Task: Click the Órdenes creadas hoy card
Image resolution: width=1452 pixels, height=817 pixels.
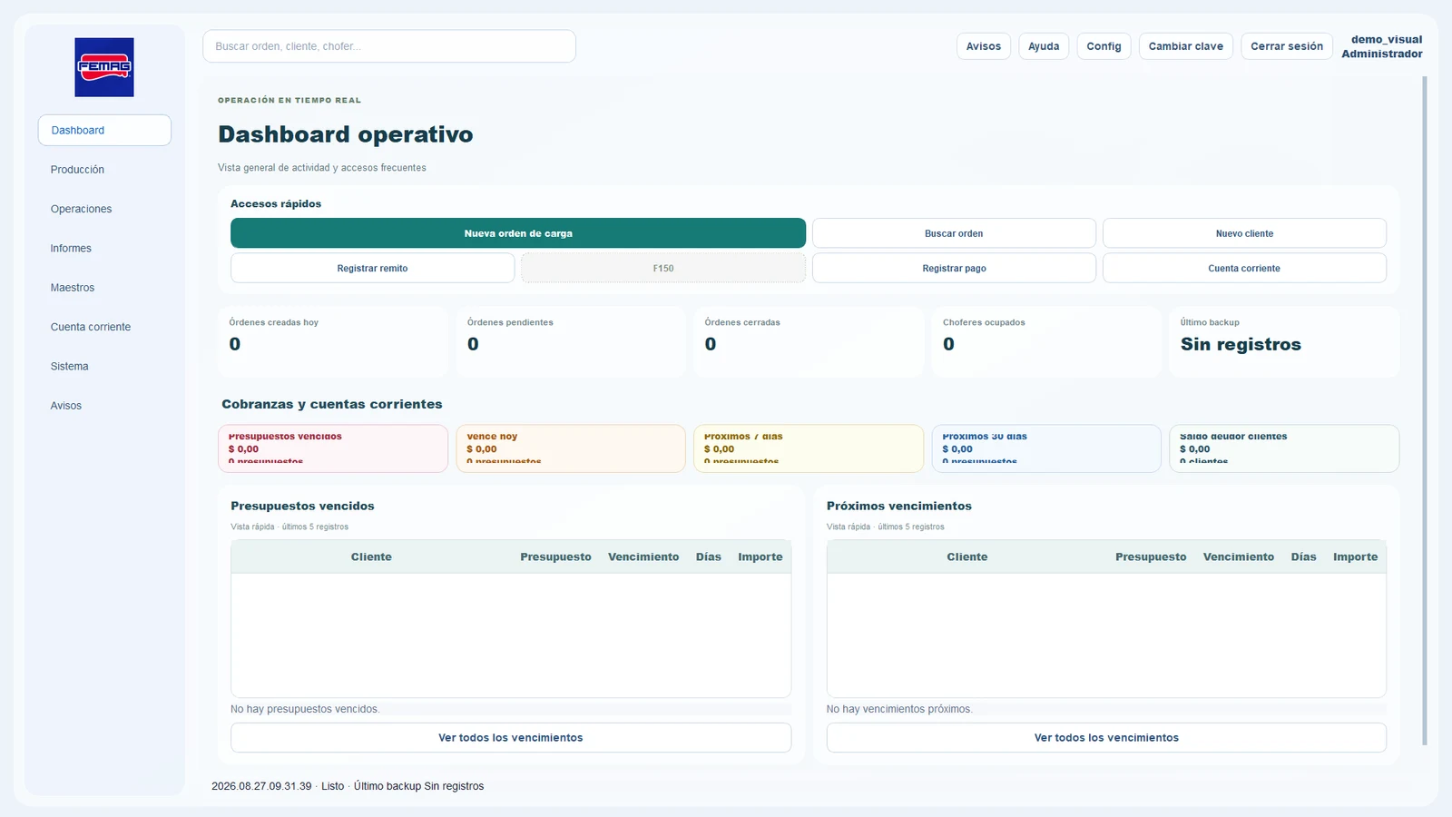Action: [x=333, y=341]
